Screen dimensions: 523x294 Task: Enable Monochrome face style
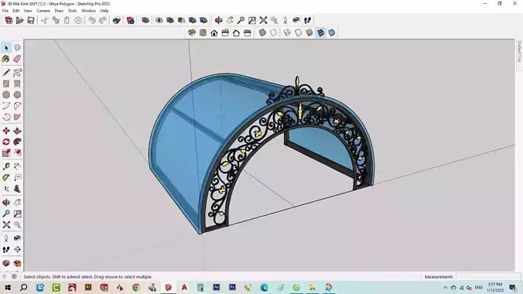tap(332, 32)
